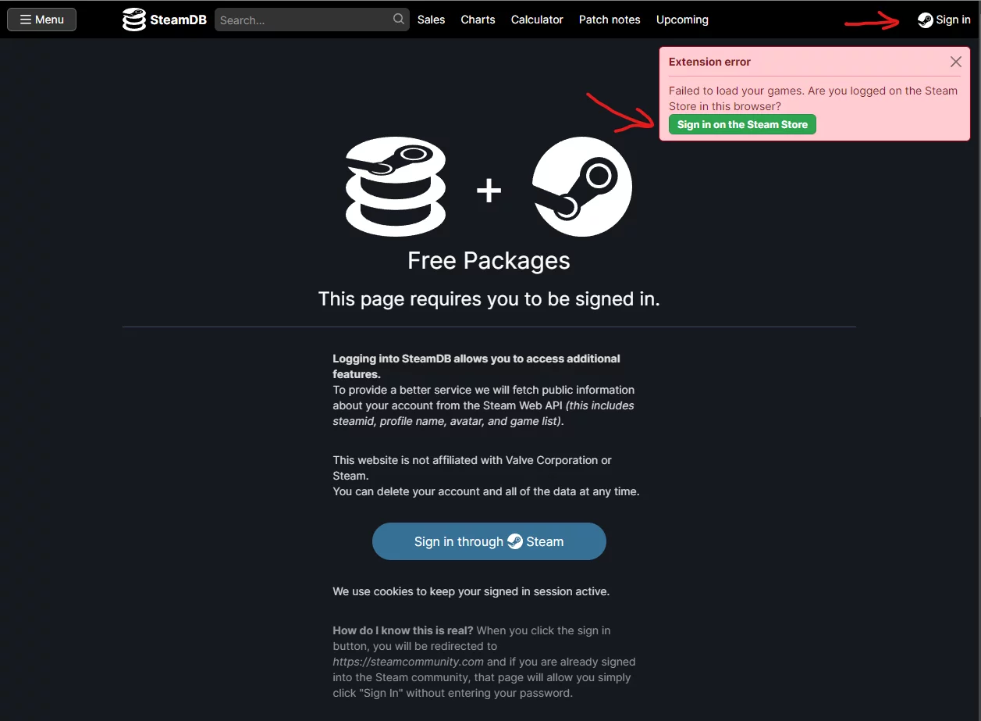Image resolution: width=981 pixels, height=721 pixels.
Task: Open the Sales page
Action: coord(431,20)
